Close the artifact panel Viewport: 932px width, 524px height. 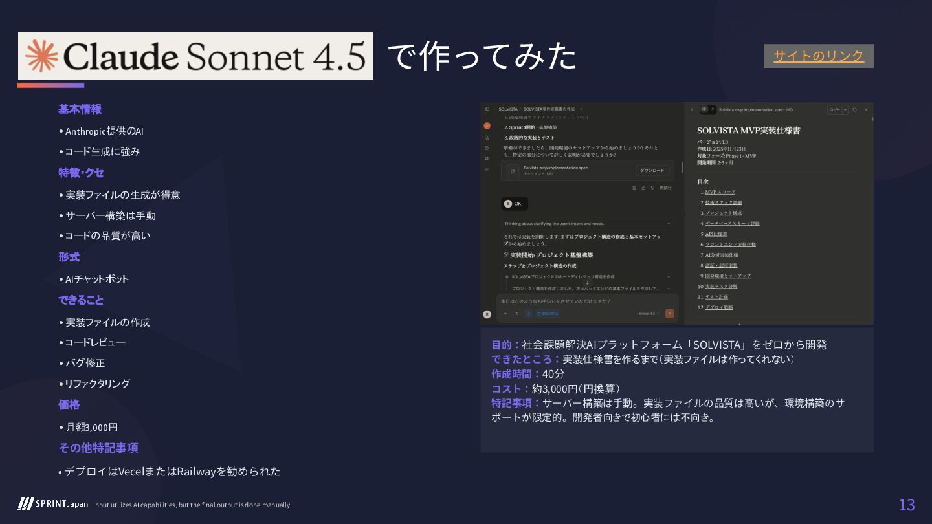click(866, 110)
